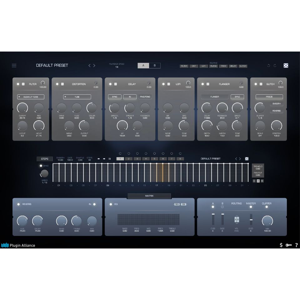Open the TUBE distortion type dropdown

tap(77, 97)
